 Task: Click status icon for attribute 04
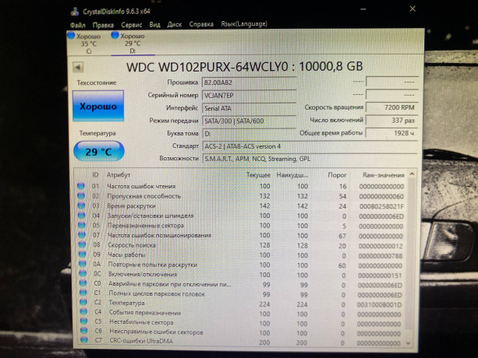click(x=81, y=216)
